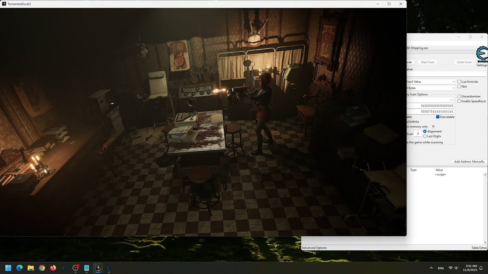Click the Settings label under the logo
This screenshot has height=274, width=488.
click(x=482, y=65)
